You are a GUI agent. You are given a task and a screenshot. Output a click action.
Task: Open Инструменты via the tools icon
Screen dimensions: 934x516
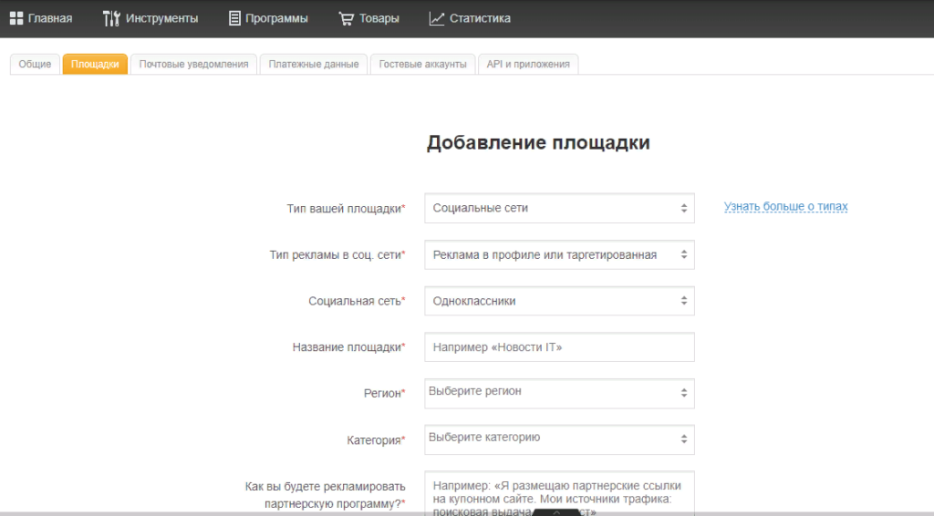(111, 18)
